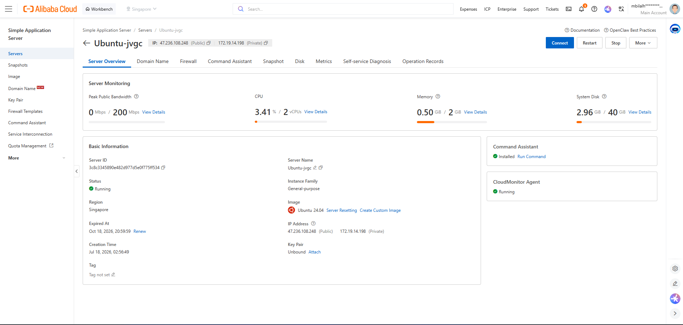
Task: Open the Snapshot tab
Action: 274,62
